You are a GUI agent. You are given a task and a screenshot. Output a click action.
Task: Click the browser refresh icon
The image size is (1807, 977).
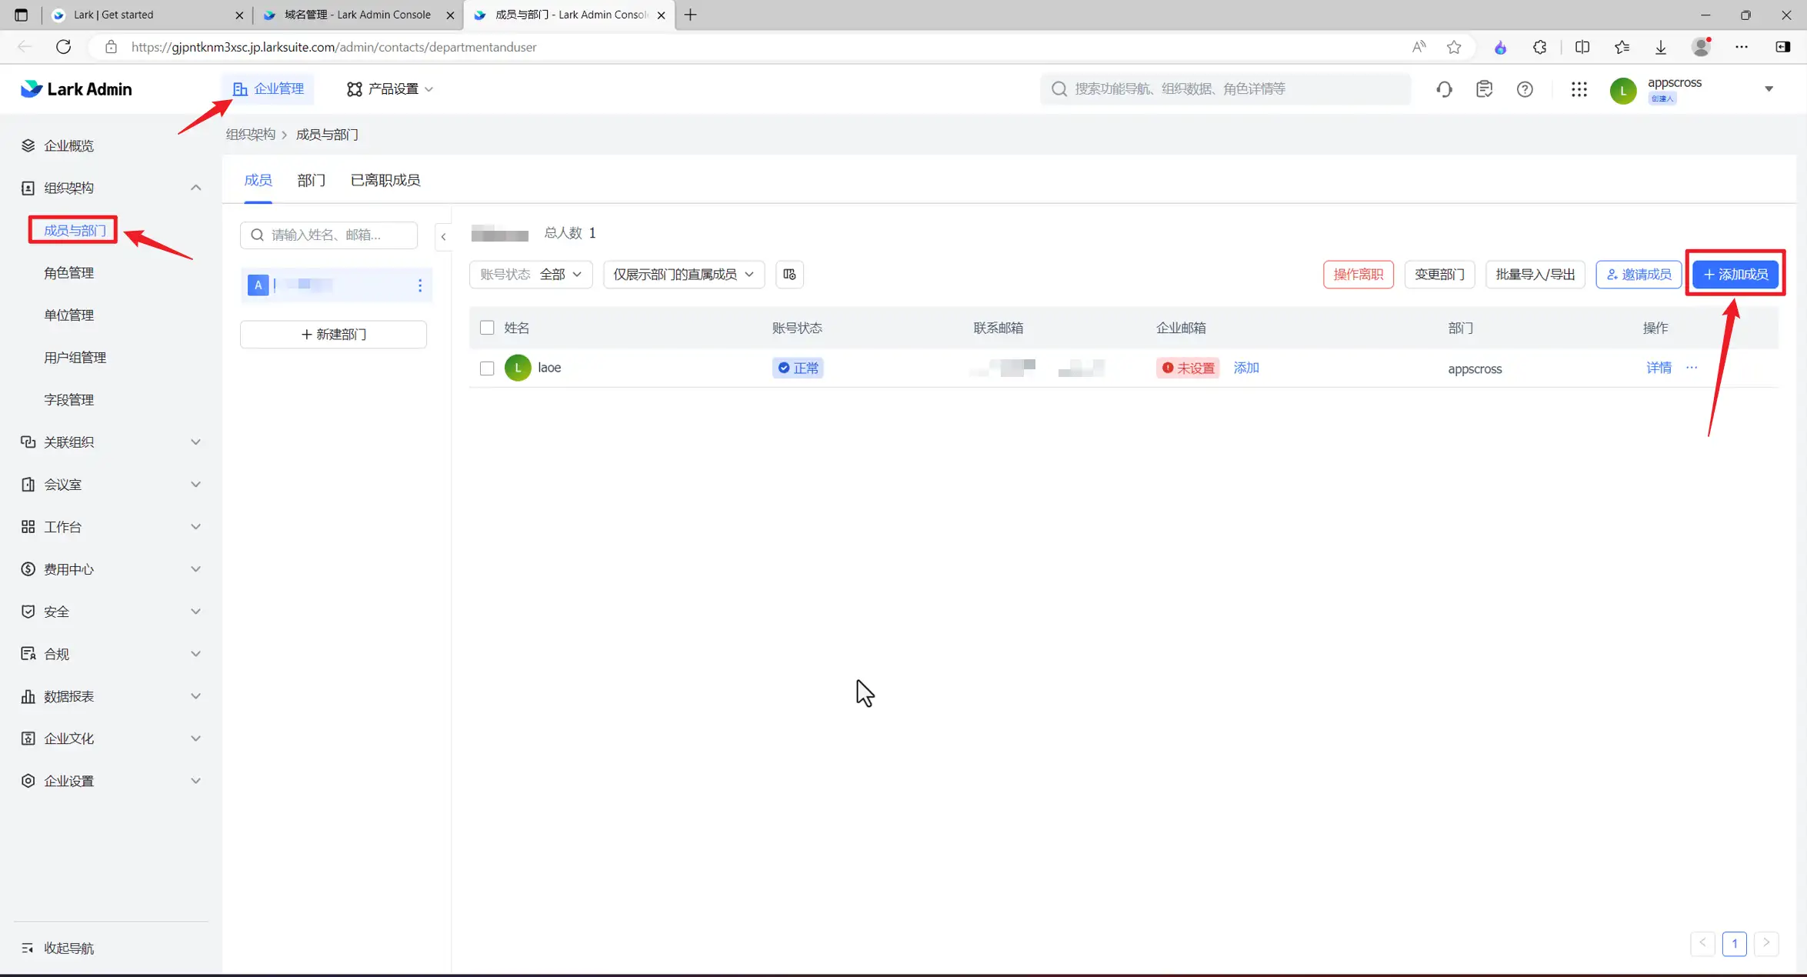64,47
